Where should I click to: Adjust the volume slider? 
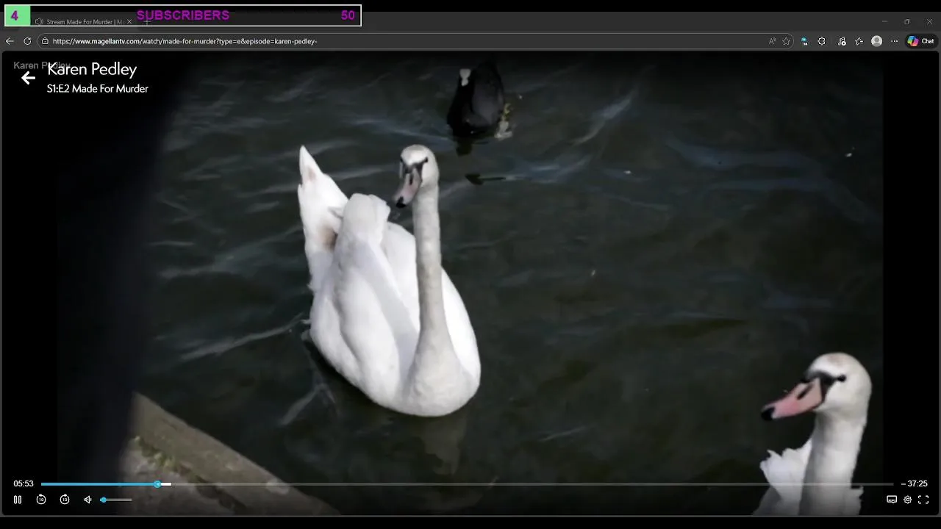[116, 500]
